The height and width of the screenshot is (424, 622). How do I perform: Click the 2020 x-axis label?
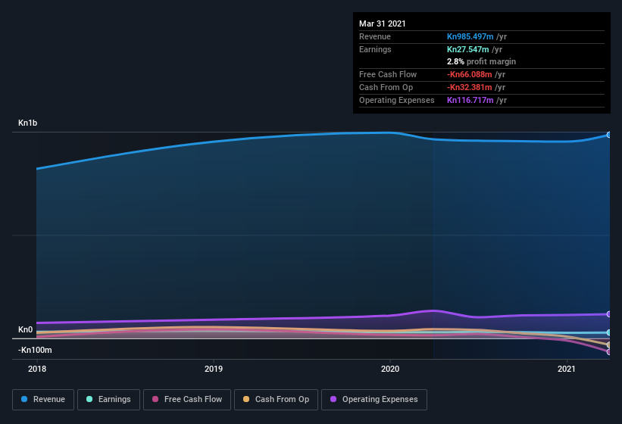point(390,369)
